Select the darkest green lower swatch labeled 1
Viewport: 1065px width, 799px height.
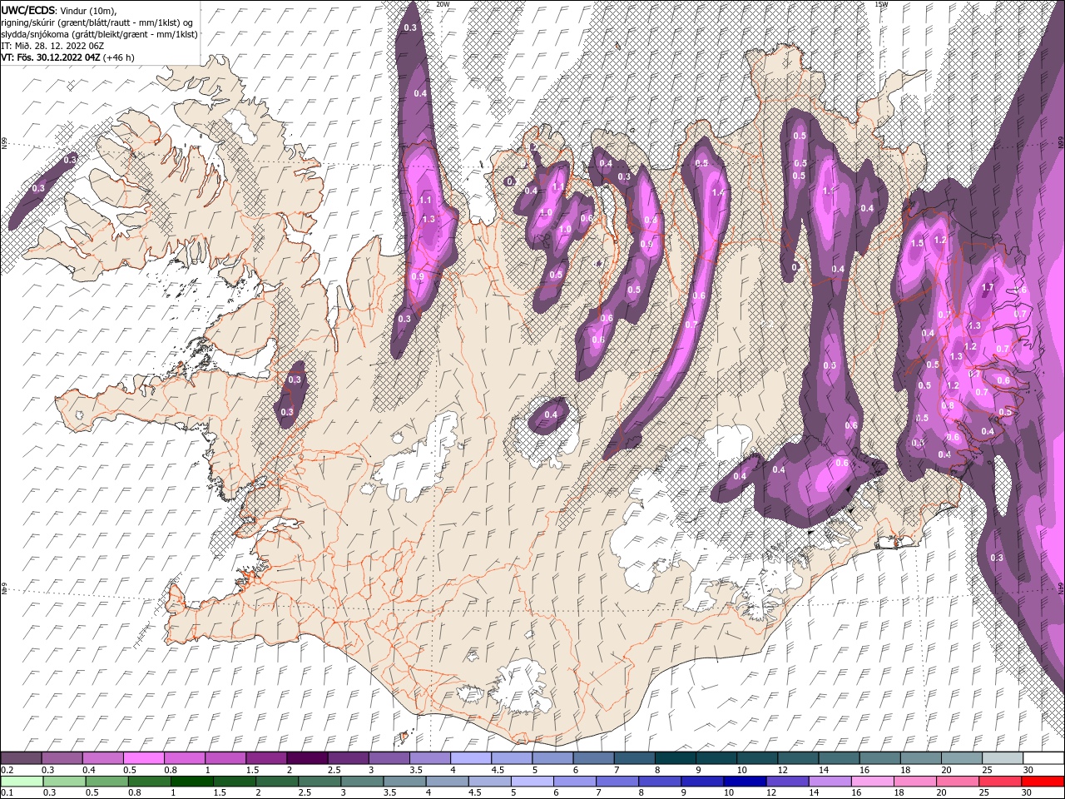point(191,781)
